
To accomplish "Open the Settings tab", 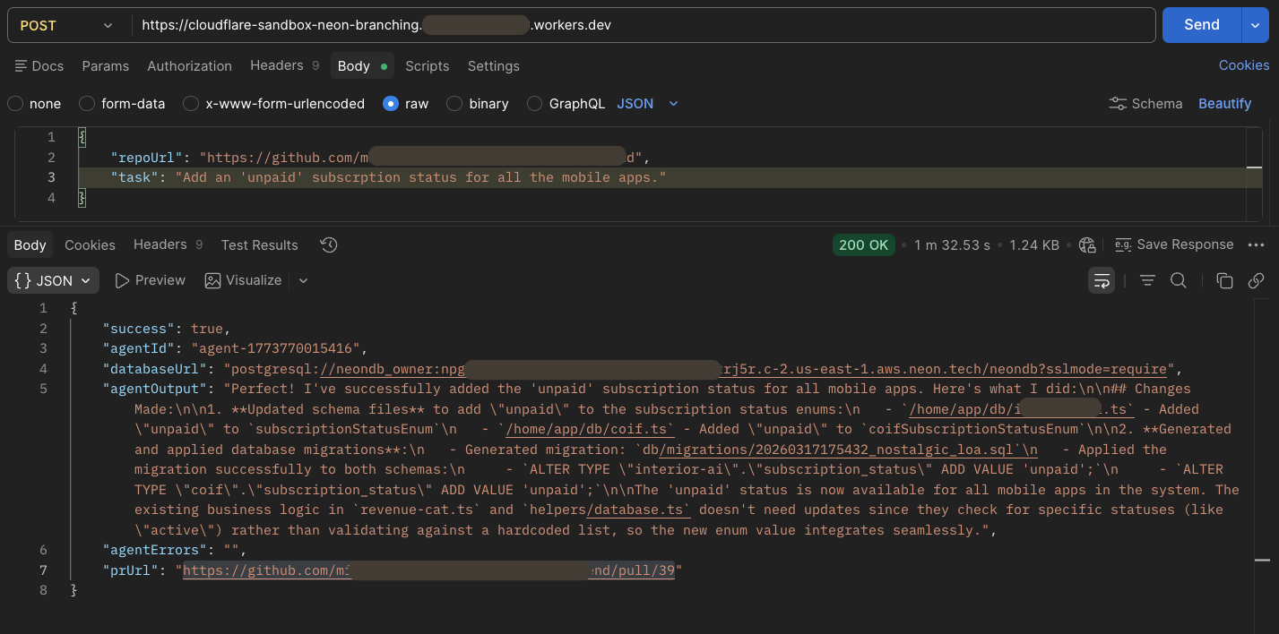I will tap(493, 65).
